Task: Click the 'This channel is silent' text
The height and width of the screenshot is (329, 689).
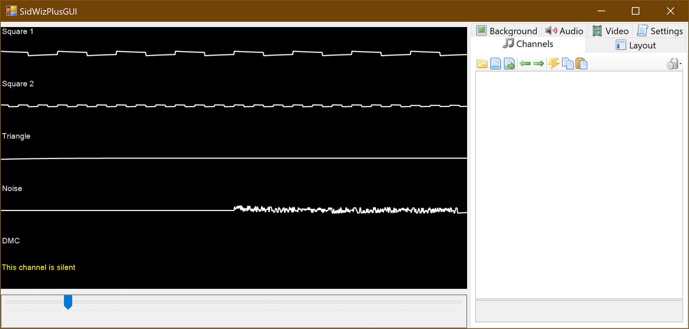Action: [39, 267]
